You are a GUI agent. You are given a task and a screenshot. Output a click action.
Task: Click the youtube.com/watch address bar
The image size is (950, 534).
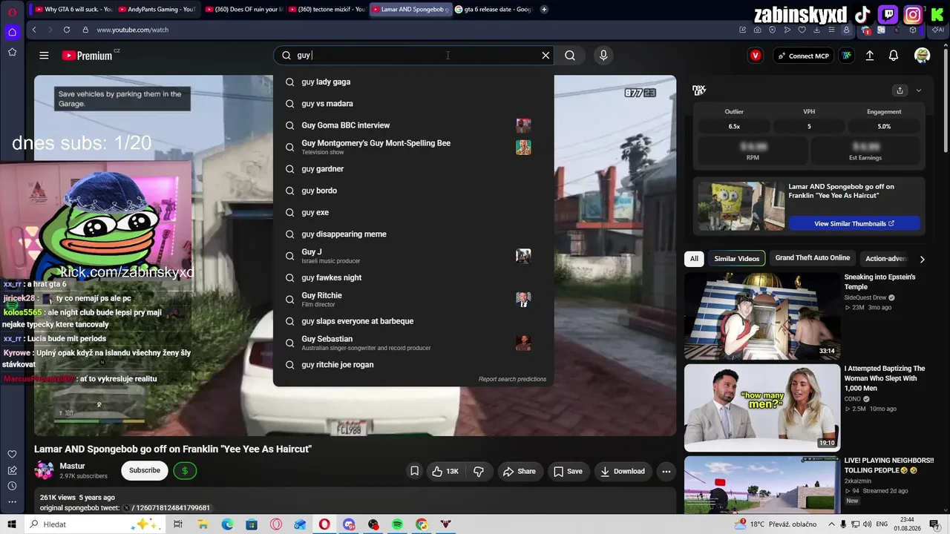pyautogui.click(x=132, y=30)
